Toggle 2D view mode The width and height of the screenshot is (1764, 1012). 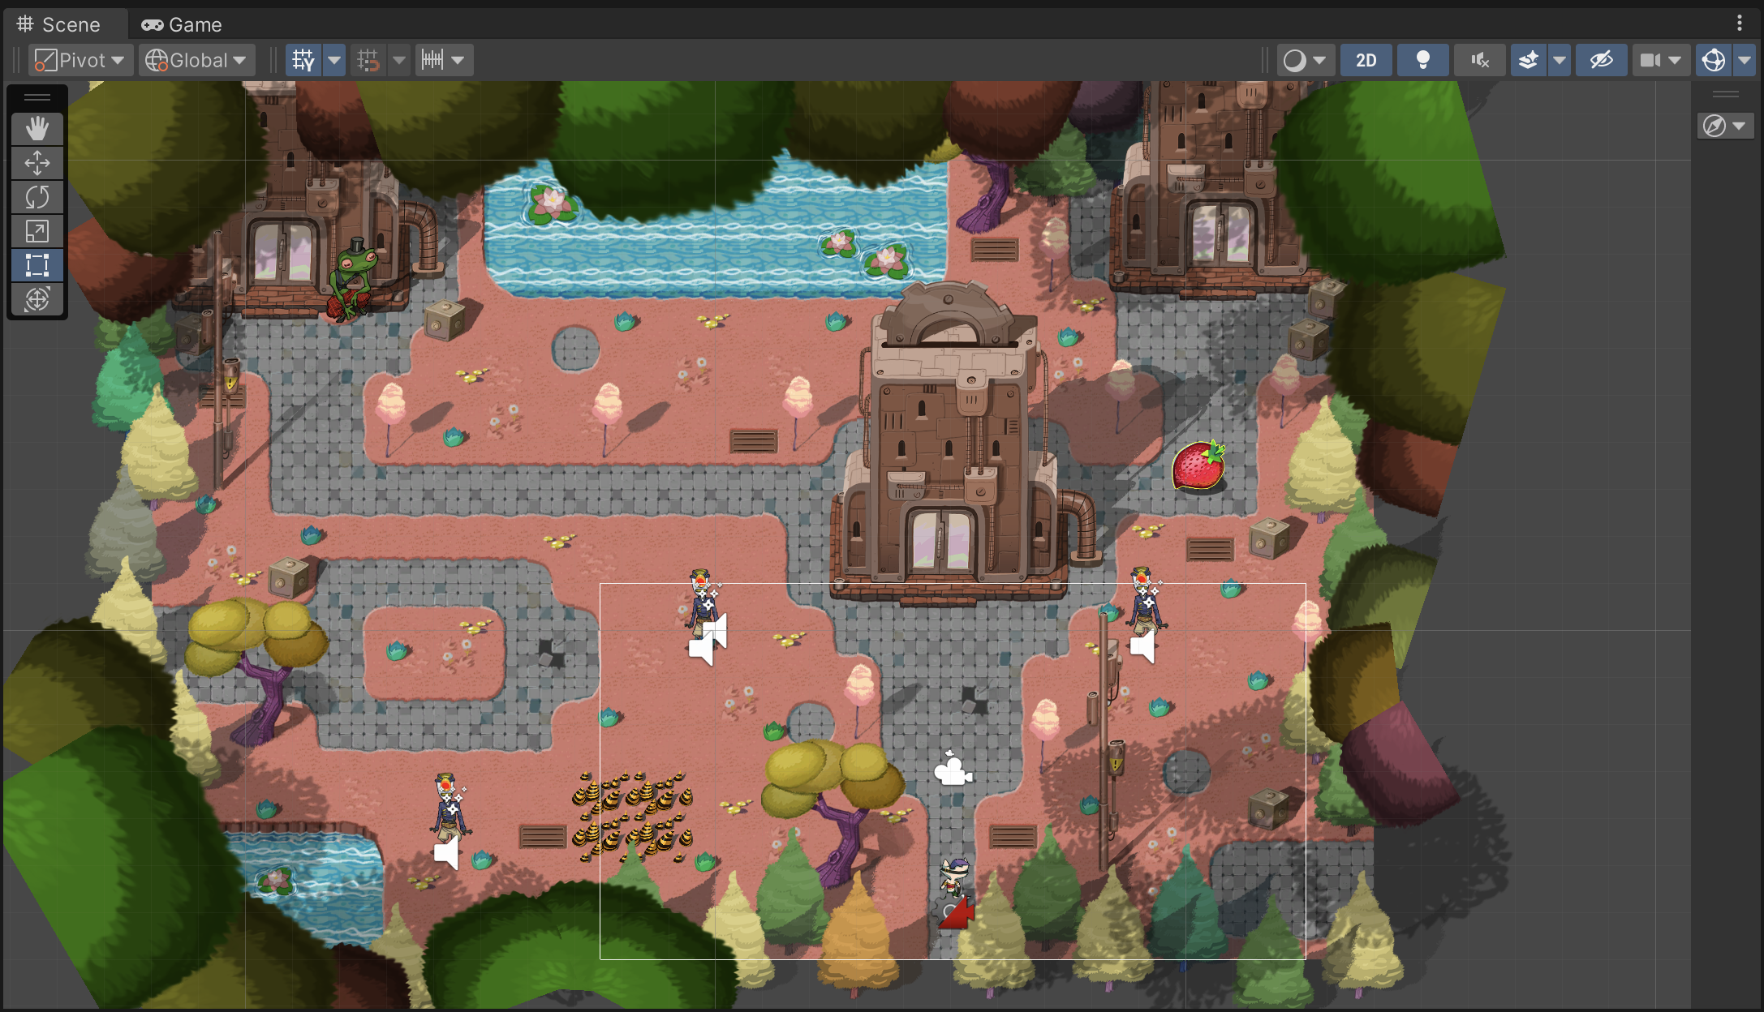click(x=1366, y=60)
